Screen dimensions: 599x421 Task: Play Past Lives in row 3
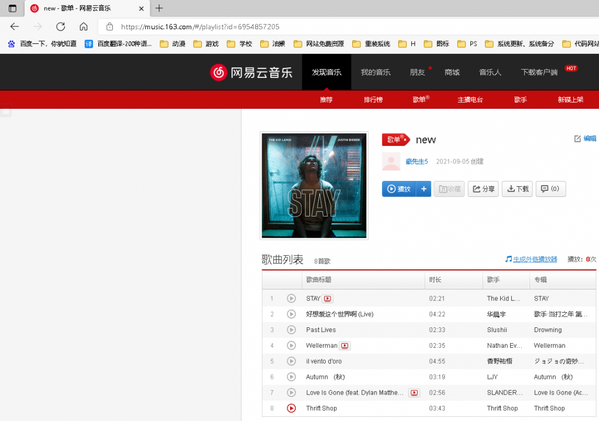(291, 330)
